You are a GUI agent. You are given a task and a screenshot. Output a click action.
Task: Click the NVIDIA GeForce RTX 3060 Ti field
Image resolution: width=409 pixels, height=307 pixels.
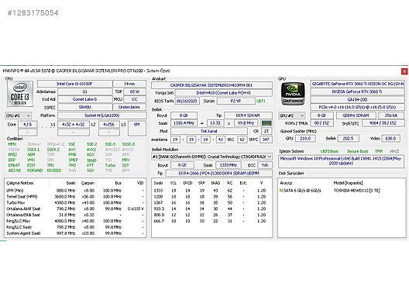[358, 91]
